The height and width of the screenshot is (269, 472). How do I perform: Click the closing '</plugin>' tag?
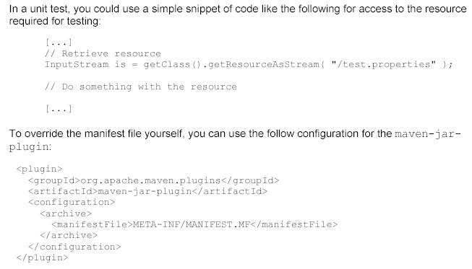coord(43,257)
